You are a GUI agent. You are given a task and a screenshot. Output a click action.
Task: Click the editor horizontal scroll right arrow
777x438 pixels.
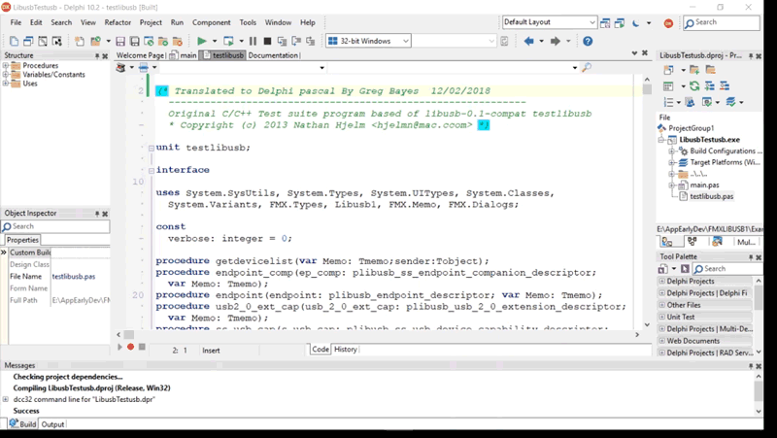point(637,335)
